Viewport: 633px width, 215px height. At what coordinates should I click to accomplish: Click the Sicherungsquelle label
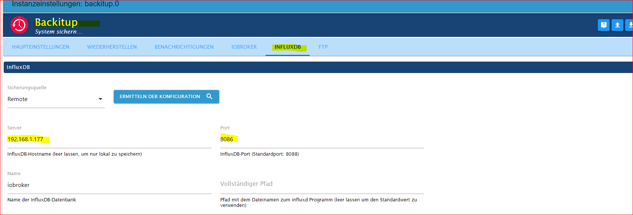click(27, 88)
